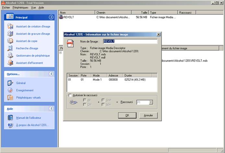
Task: Open the image search icon
Action: (x=10, y=48)
